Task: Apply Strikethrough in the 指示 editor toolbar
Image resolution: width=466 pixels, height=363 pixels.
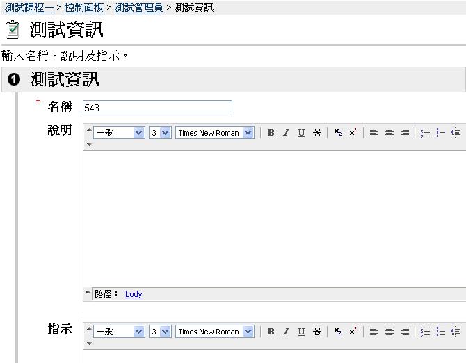Action: (317, 332)
